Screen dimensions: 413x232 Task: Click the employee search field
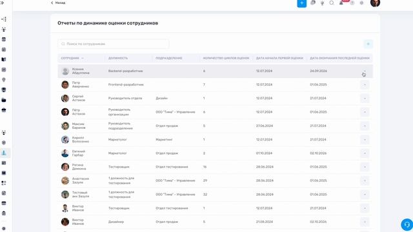(x=114, y=44)
